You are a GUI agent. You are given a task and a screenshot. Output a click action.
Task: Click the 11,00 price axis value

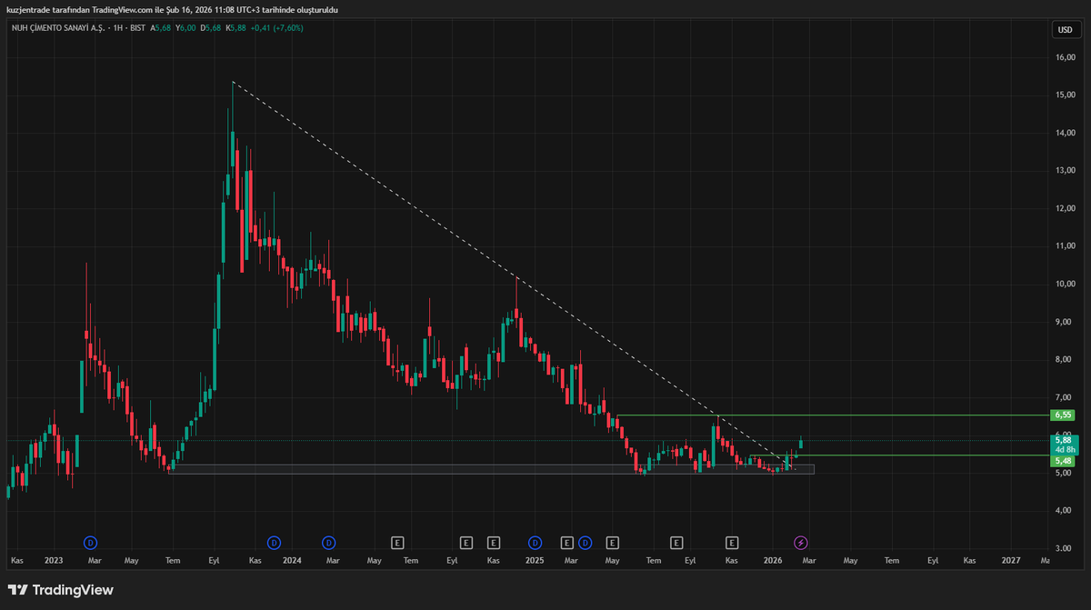coord(1065,246)
